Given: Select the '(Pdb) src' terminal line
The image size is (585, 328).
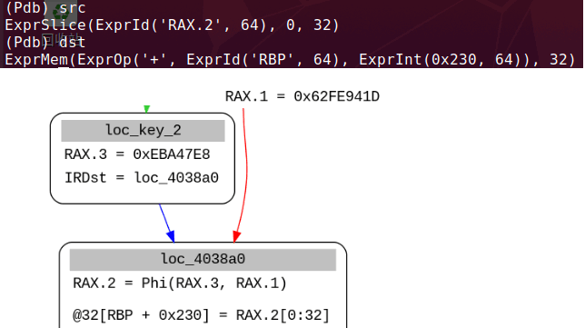Looking at the screenshot, I should click(45, 7).
